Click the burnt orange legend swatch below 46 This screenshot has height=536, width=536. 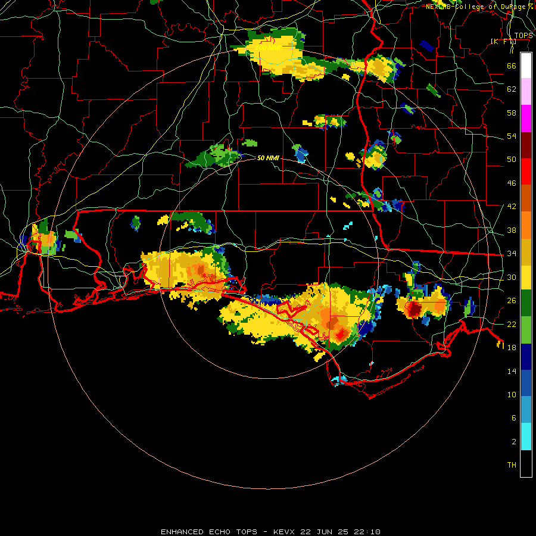click(526, 198)
